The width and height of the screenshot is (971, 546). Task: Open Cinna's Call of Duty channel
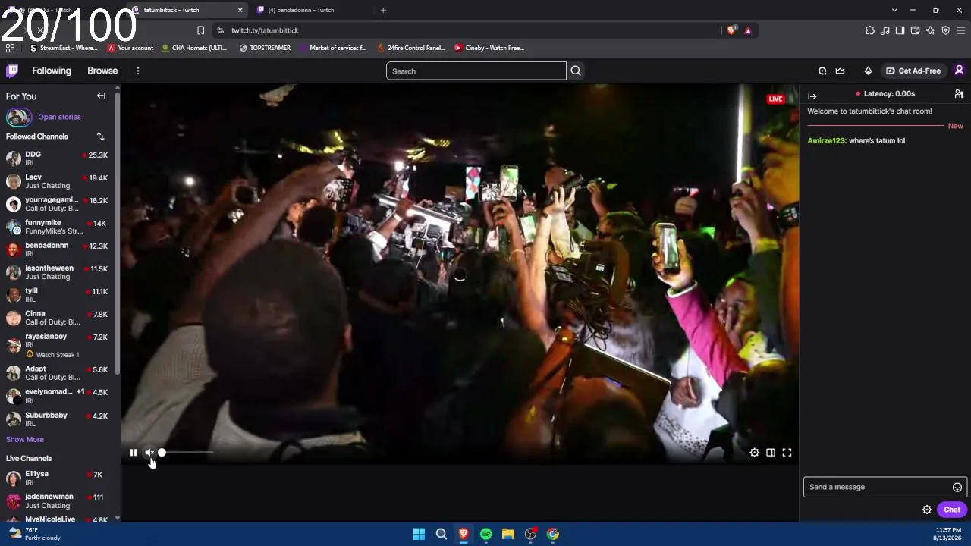(x=58, y=317)
